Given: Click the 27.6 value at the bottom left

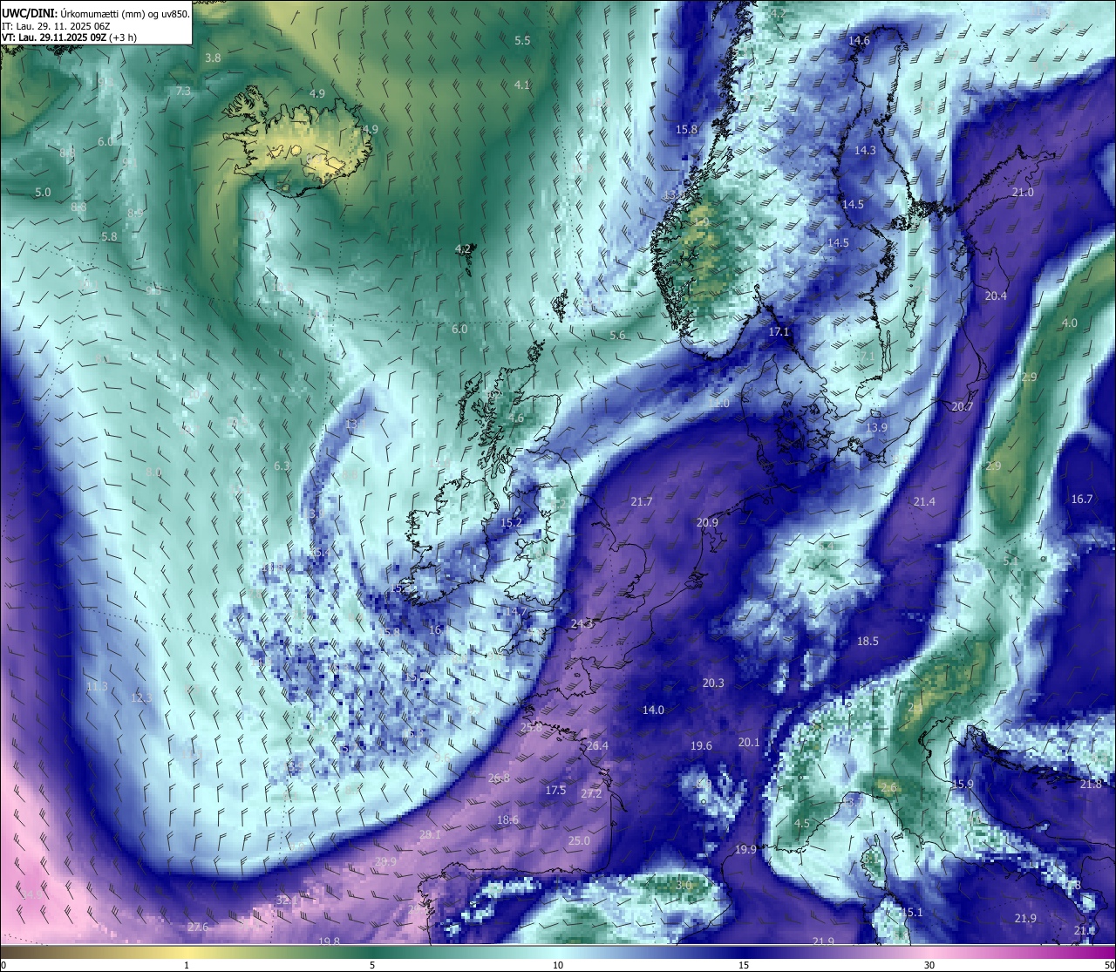Looking at the screenshot, I should coord(198,928).
